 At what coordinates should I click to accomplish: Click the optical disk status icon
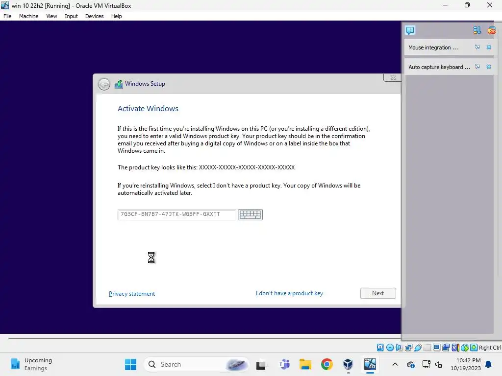click(390, 348)
